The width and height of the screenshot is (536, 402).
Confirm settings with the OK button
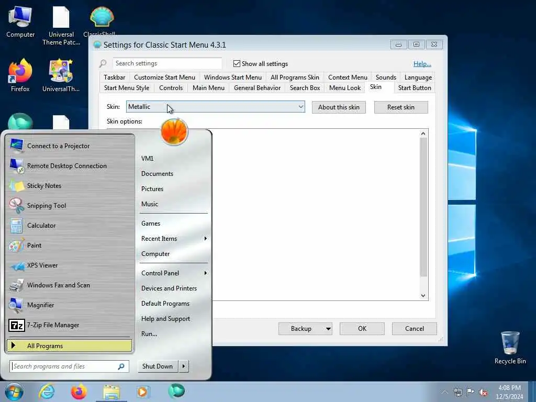pos(362,329)
